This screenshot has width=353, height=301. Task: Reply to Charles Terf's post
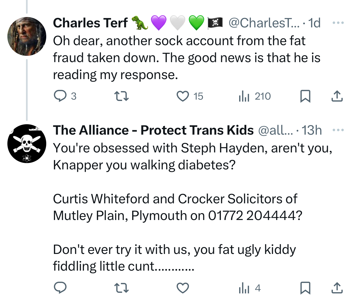pyautogui.click(x=60, y=96)
